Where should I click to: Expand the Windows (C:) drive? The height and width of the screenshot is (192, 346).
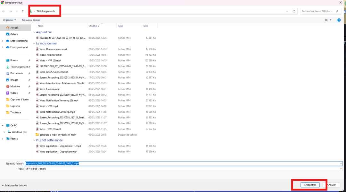4,132
